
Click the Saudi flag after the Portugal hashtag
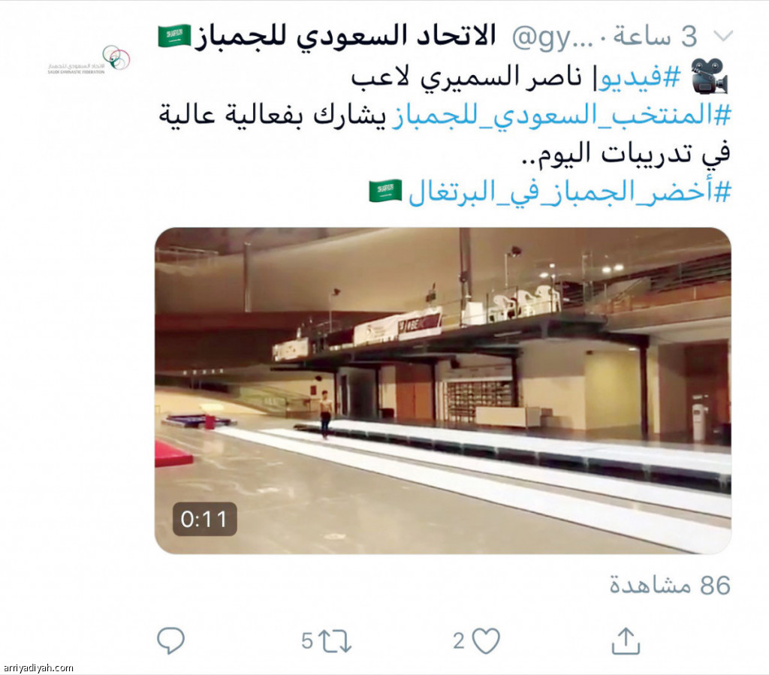click(385, 191)
